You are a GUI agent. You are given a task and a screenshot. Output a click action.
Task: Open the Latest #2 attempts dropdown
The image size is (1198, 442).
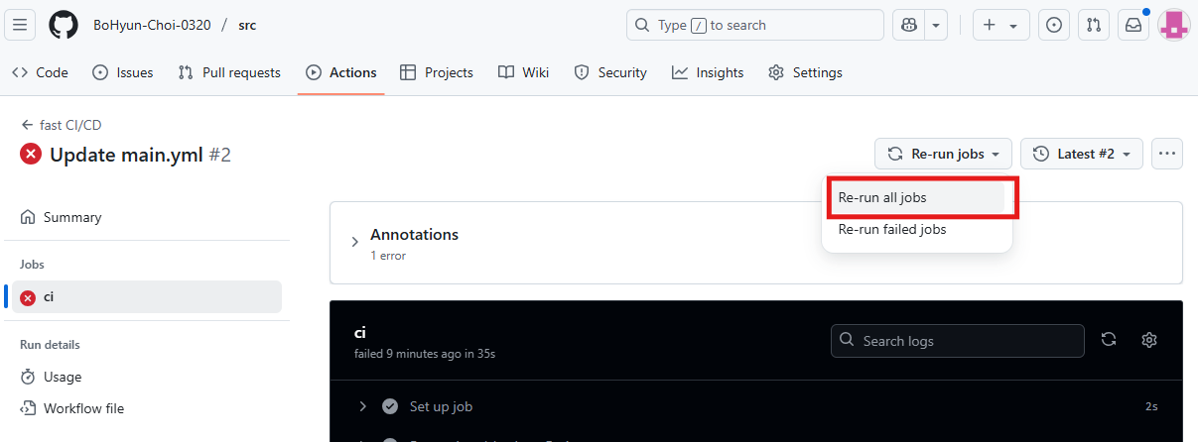[1082, 154]
